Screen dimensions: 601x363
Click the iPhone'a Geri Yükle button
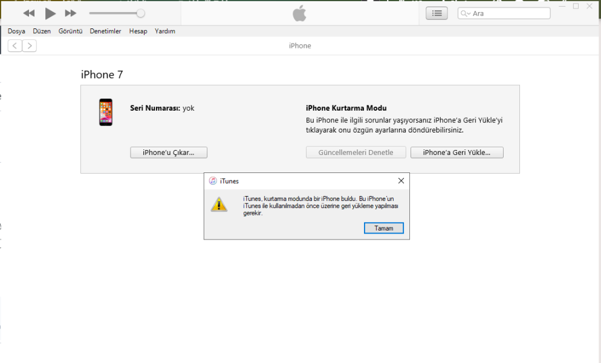click(x=456, y=152)
